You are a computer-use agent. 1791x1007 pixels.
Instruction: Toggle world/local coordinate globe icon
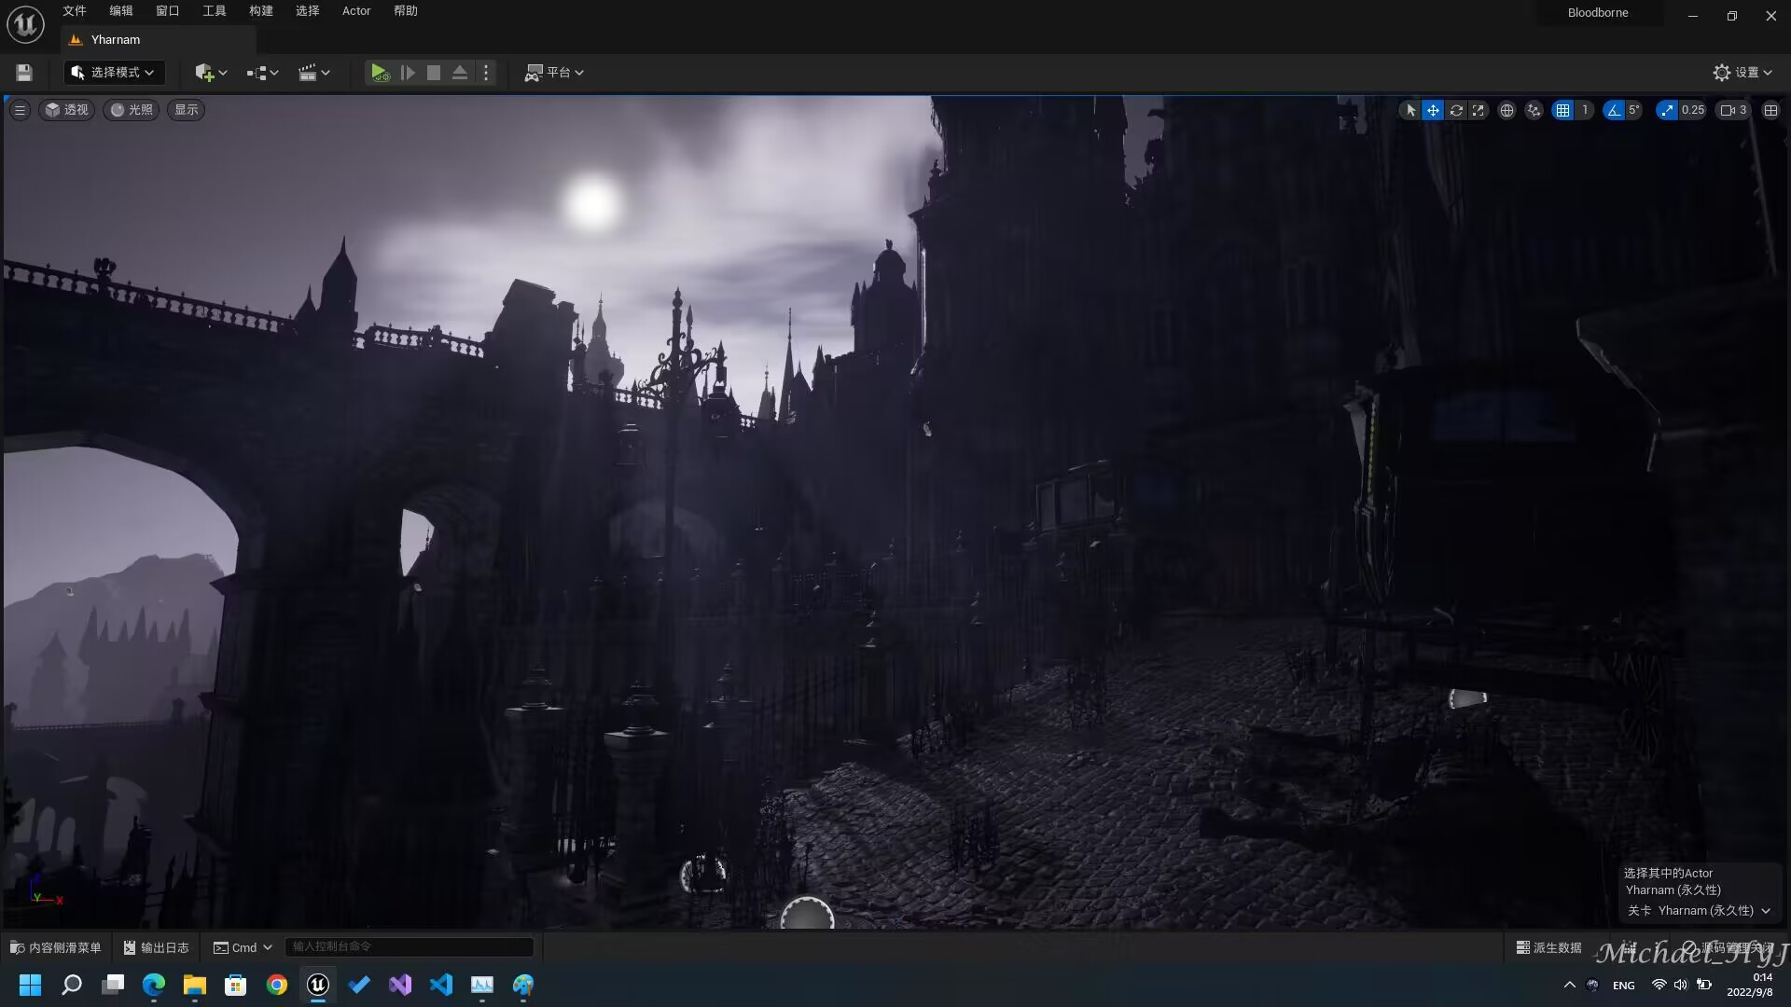click(x=1506, y=110)
